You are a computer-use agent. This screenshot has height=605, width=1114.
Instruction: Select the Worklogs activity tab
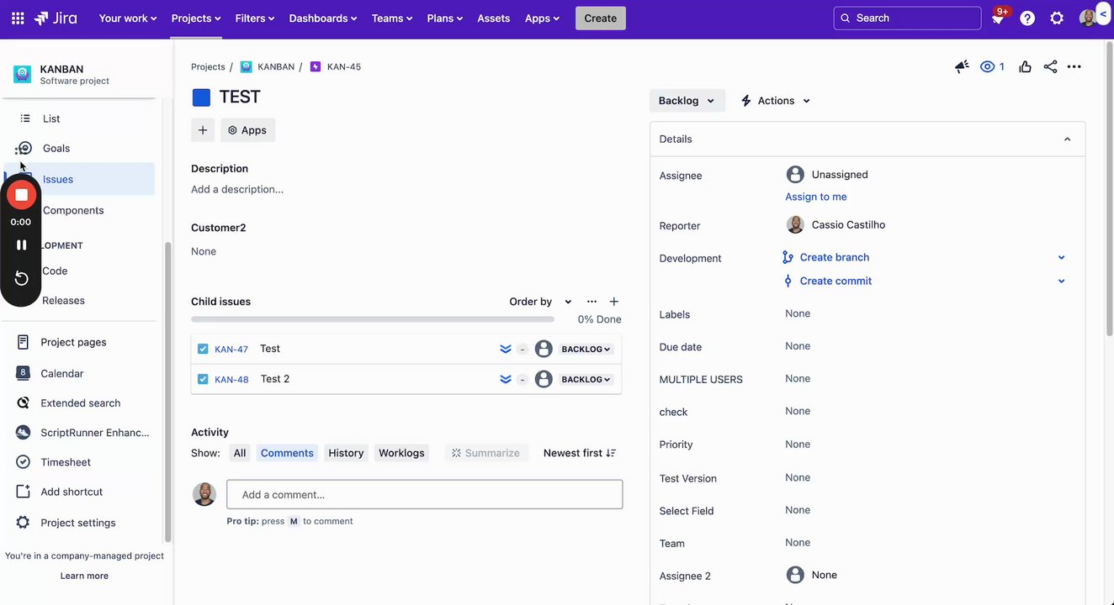click(401, 453)
